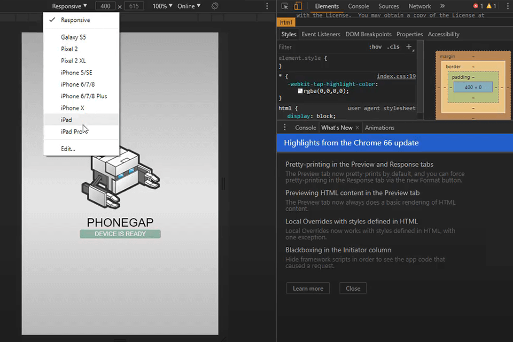The height and width of the screenshot is (342, 513).
Task: Choose iPhone 5/SE from the device list
Action: [x=81, y=72]
